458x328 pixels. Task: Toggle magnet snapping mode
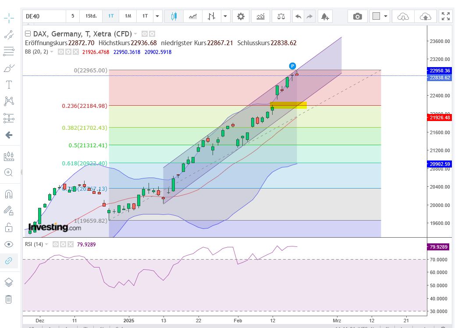[x=9, y=193]
